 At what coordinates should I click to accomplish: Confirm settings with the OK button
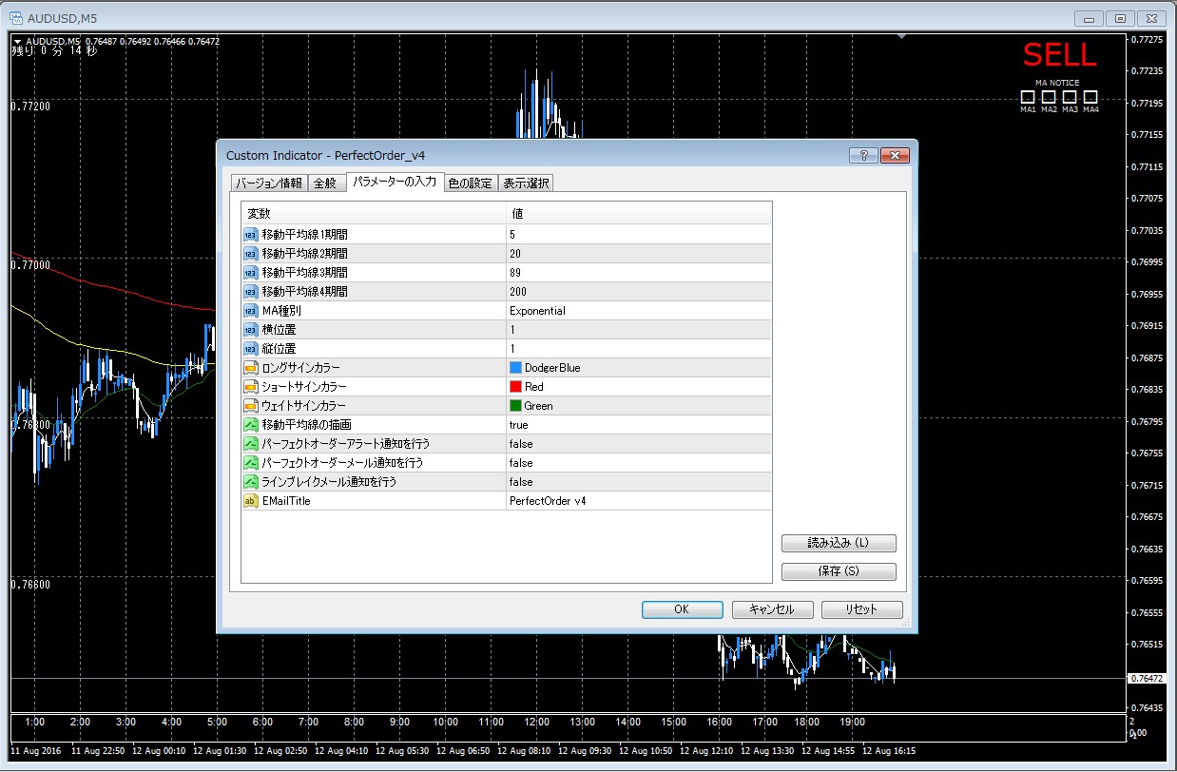[681, 609]
